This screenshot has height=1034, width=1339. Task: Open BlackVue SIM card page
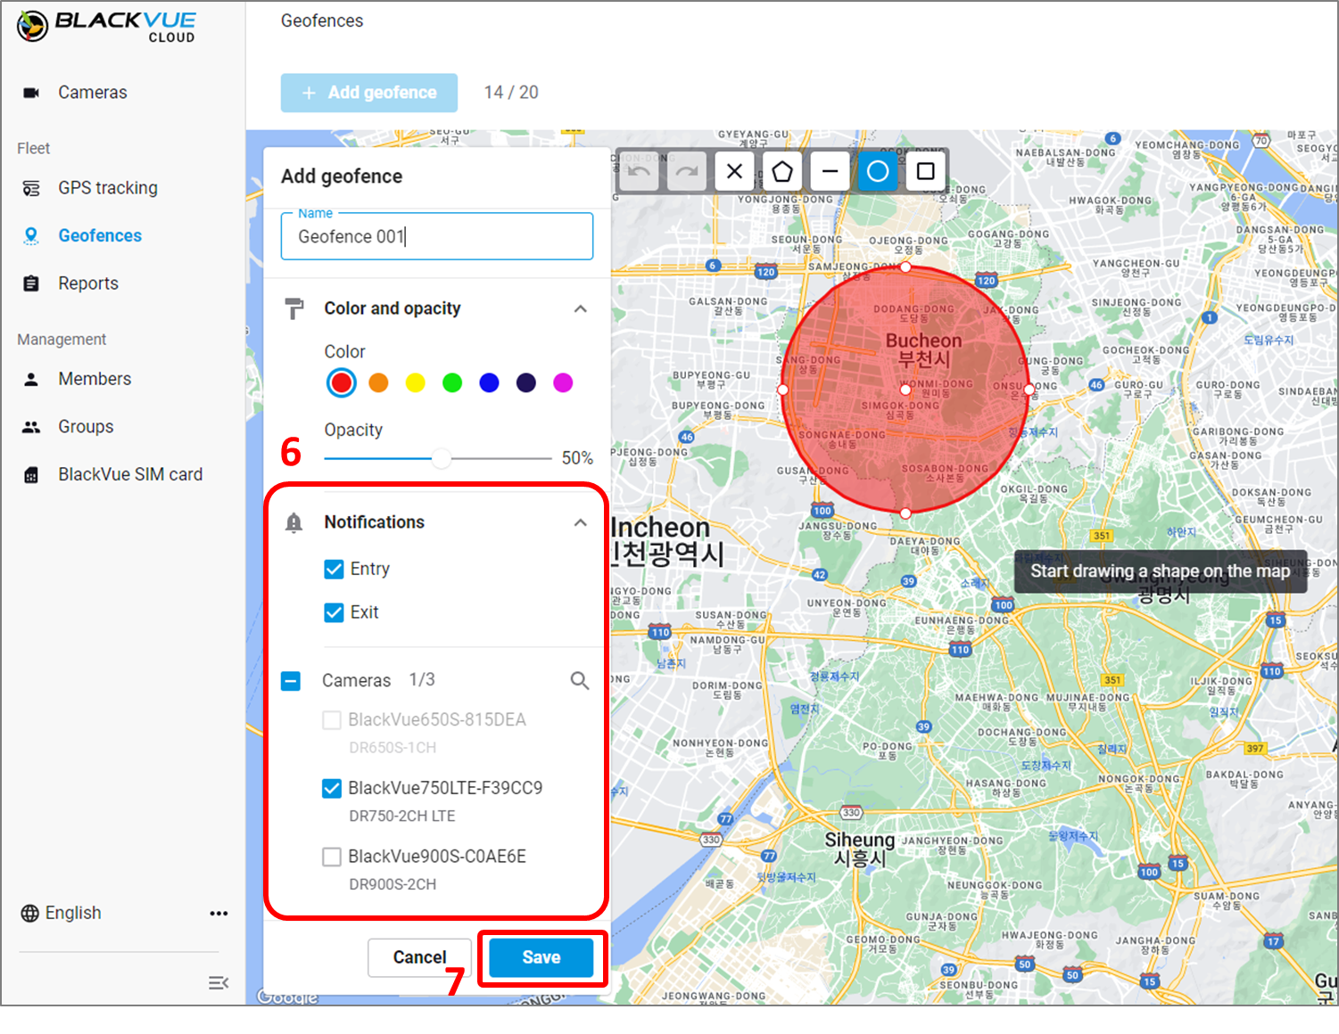point(130,474)
